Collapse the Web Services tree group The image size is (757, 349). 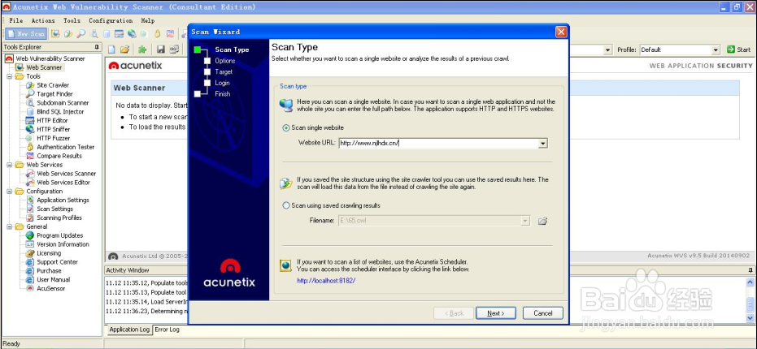point(10,165)
